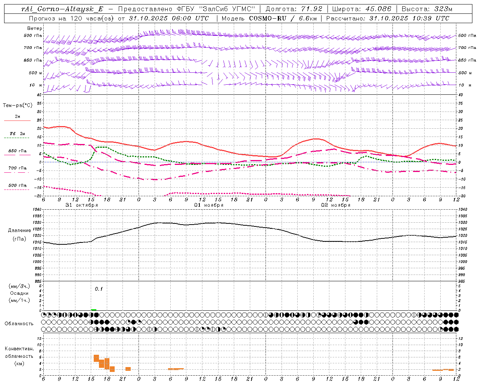Click the "Высота: 323м" header value
The height and width of the screenshot is (382, 478).
tap(426, 9)
